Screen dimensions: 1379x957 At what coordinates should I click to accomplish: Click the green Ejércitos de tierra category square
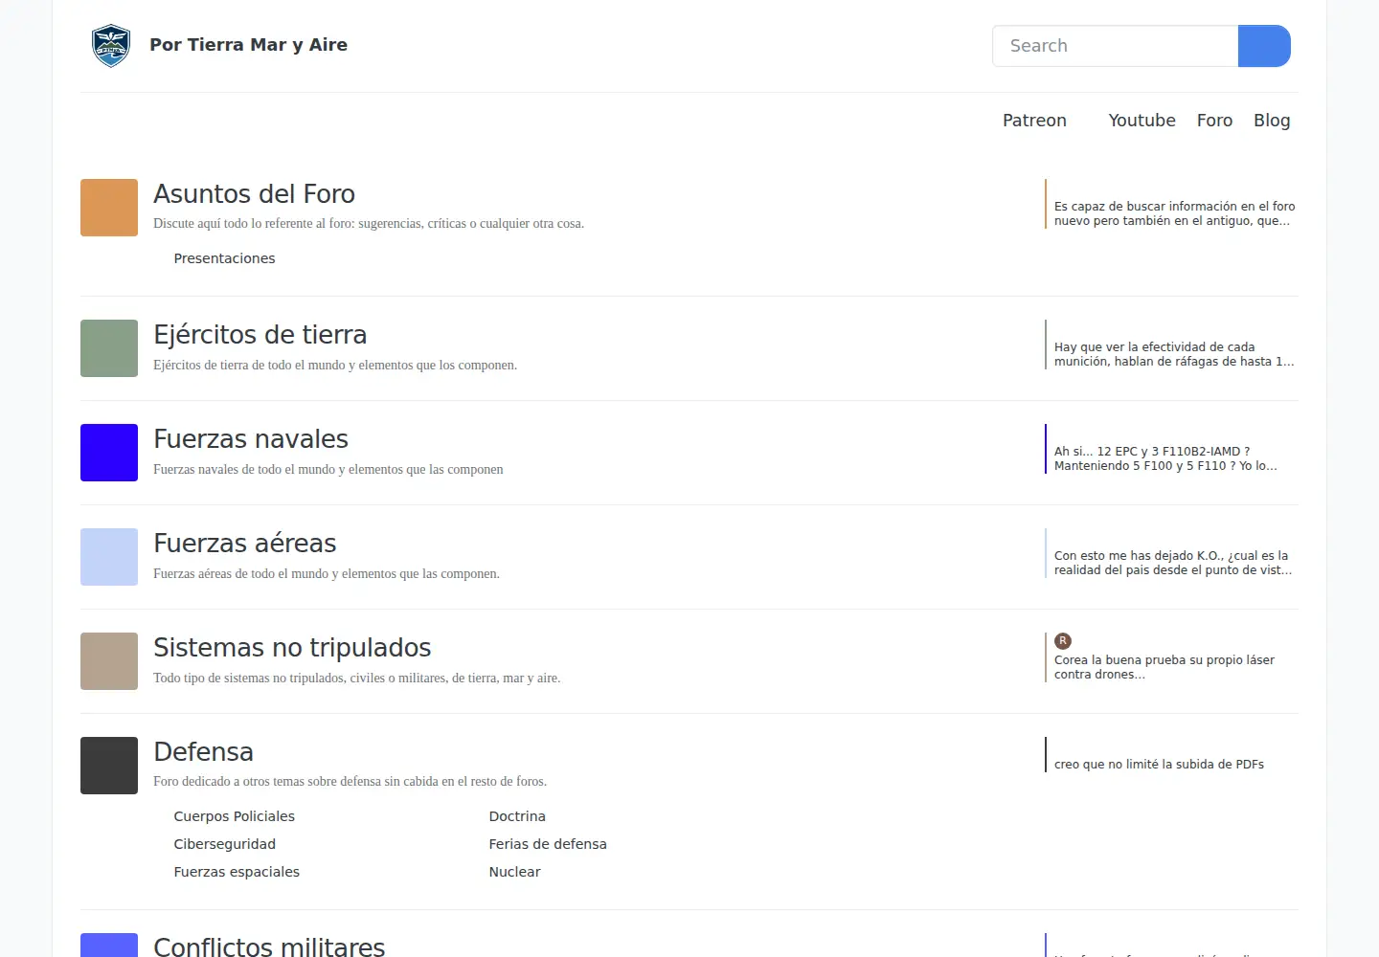point(109,348)
